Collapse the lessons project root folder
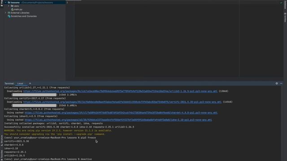 (5, 3)
